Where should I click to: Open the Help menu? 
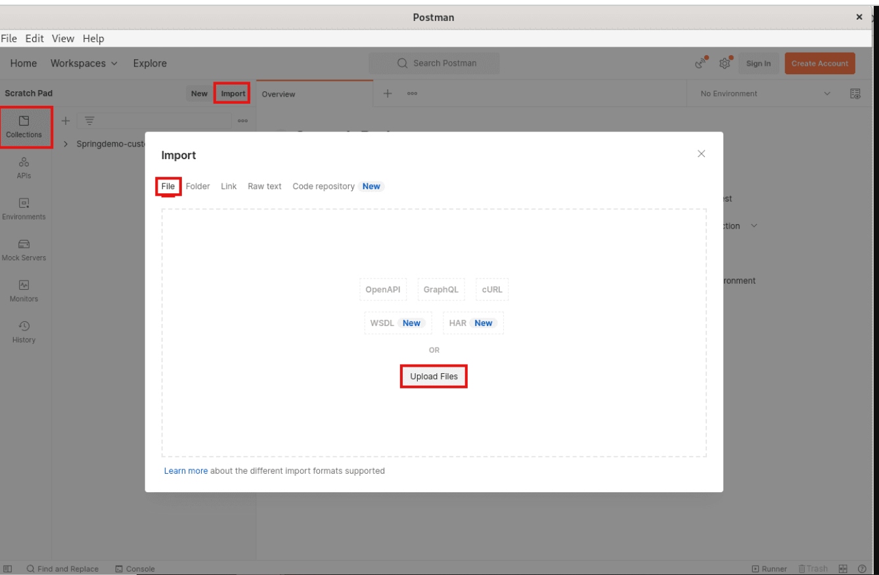pos(93,39)
